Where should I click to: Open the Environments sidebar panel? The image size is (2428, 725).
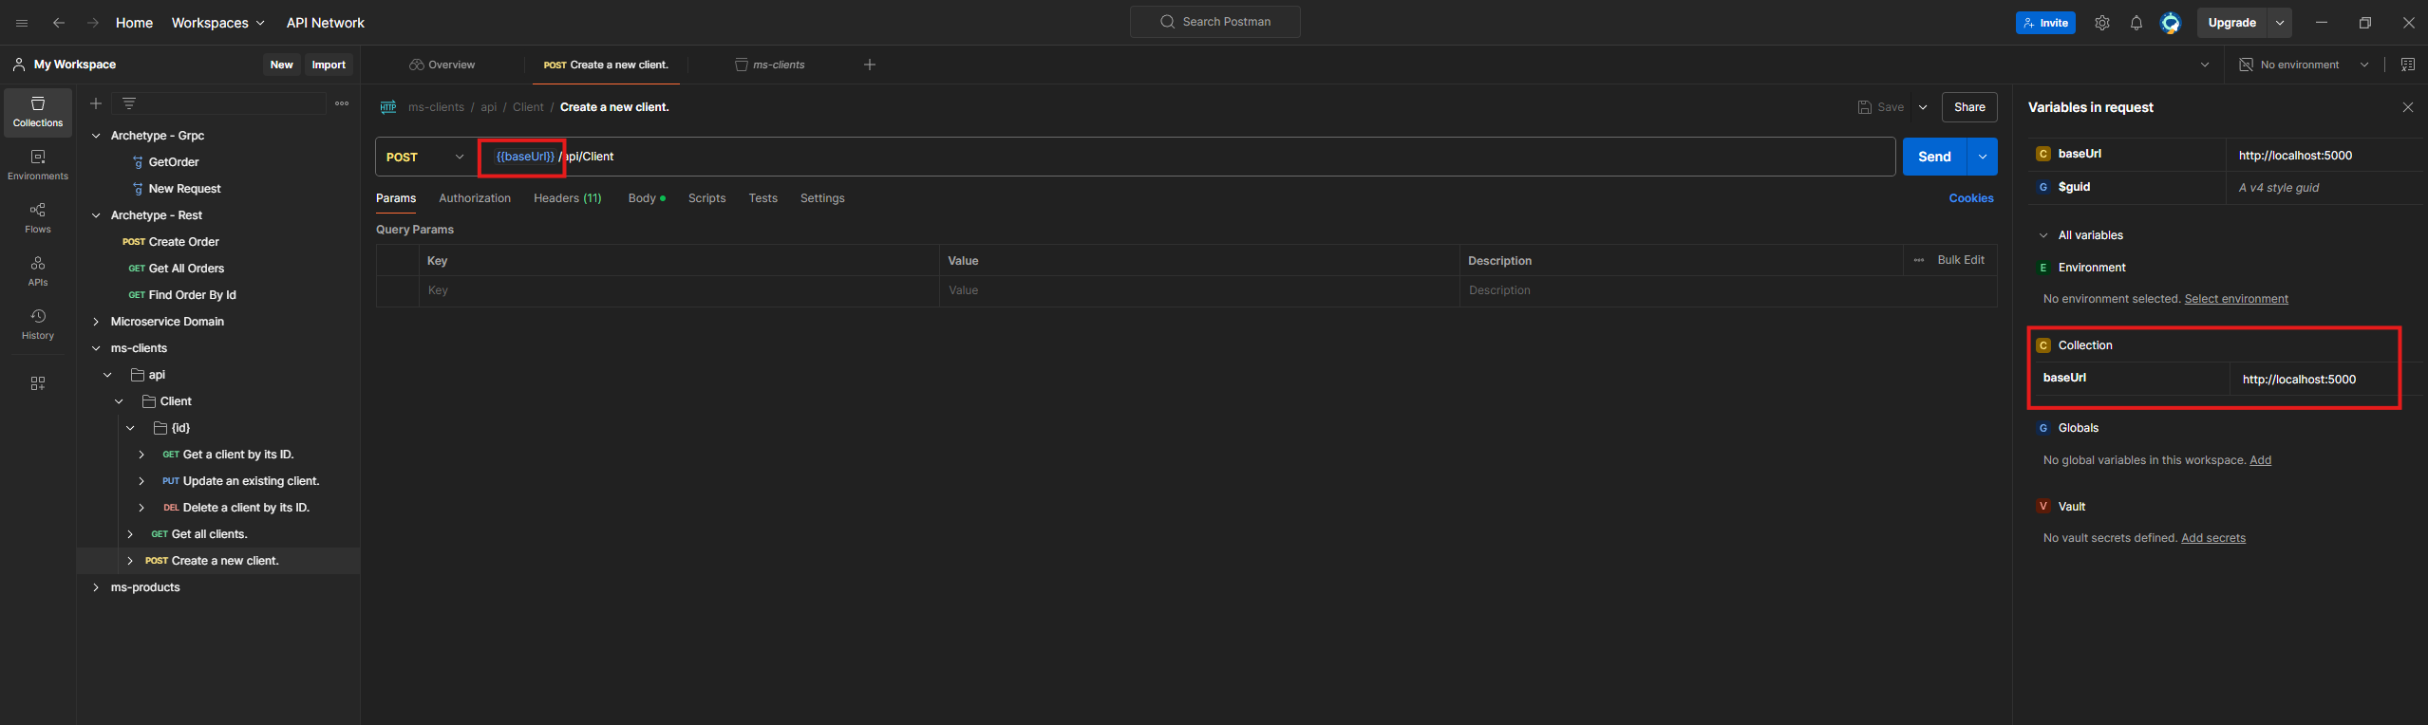[x=38, y=165]
